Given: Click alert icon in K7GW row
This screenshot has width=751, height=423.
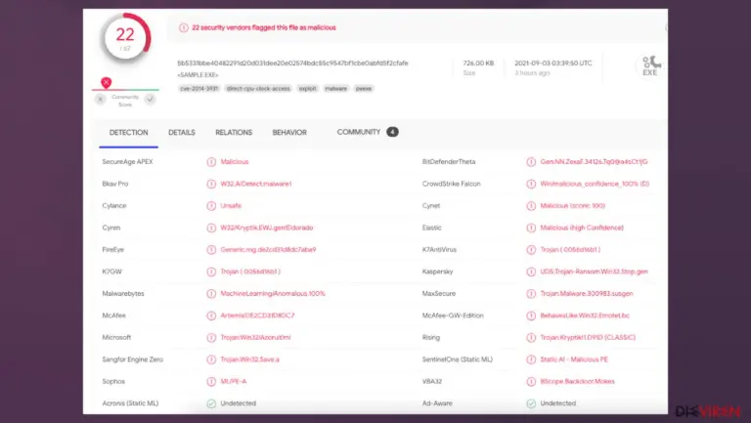Looking at the screenshot, I should pyautogui.click(x=211, y=272).
